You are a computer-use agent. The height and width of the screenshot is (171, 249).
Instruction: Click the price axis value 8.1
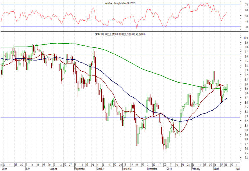coord(246,125)
